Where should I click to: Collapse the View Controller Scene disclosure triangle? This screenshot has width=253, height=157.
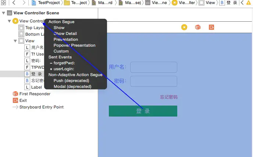pos(4,13)
